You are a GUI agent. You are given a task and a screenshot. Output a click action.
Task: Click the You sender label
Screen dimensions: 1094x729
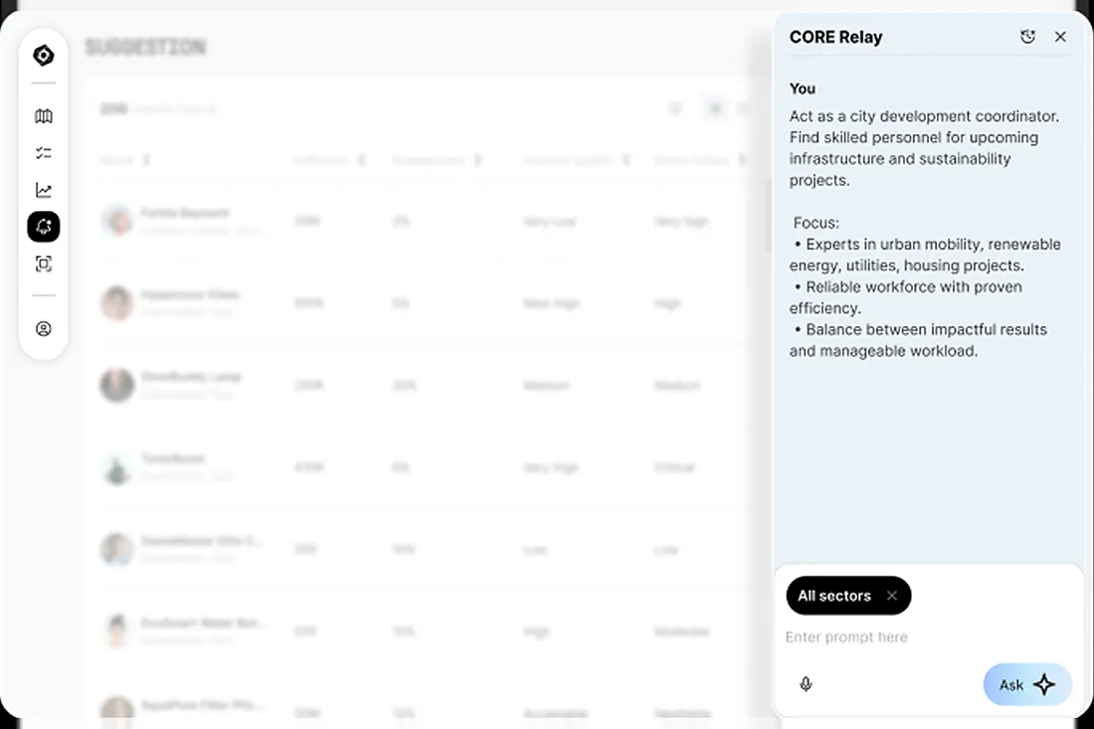803,89
